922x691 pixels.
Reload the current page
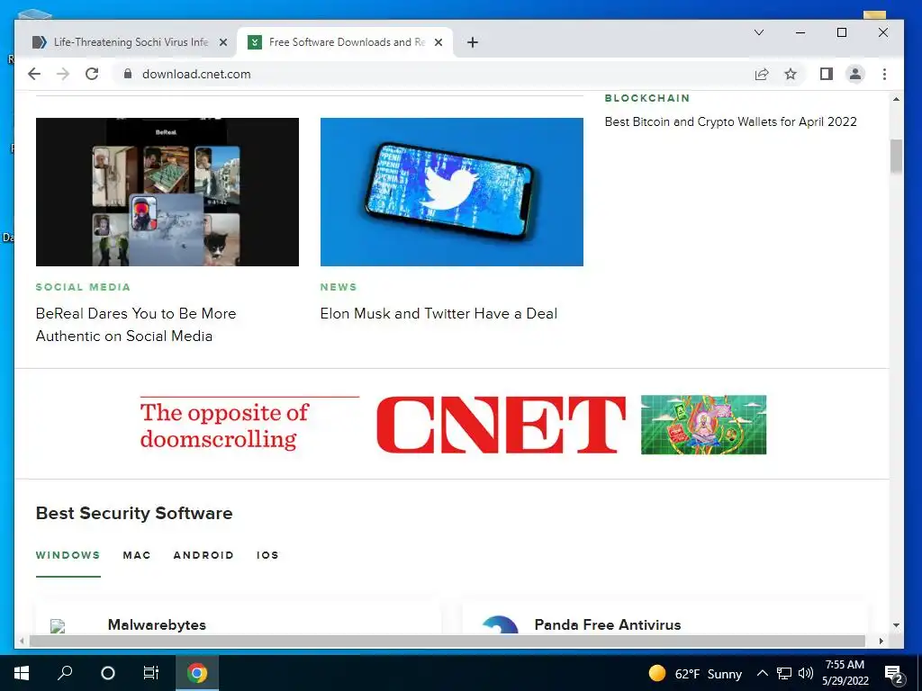pyautogui.click(x=92, y=74)
